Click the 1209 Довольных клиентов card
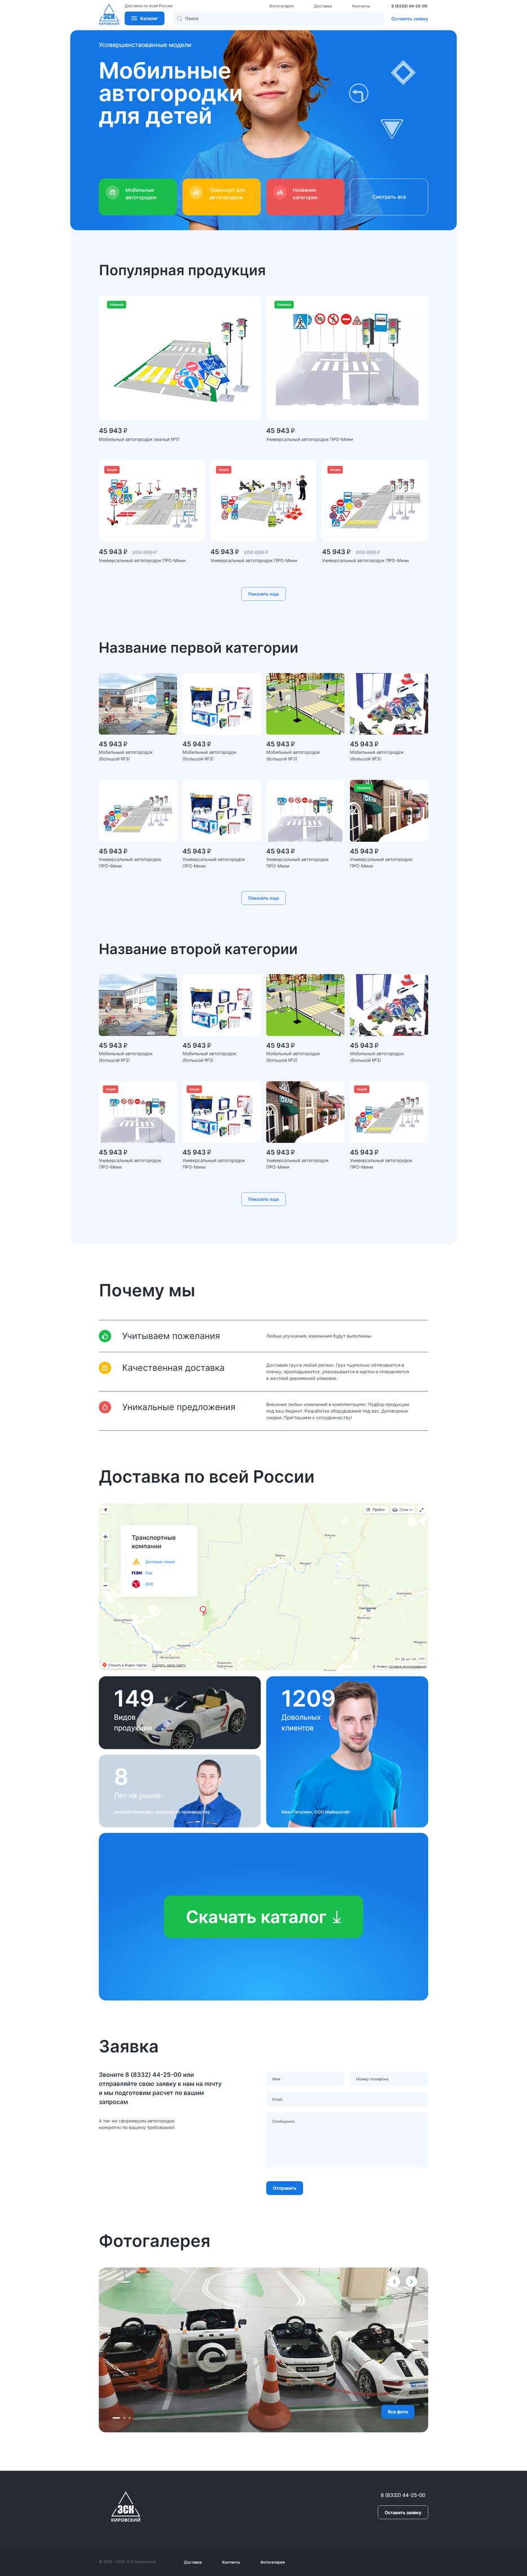Screen dimensions: 527x2576 347,1752
